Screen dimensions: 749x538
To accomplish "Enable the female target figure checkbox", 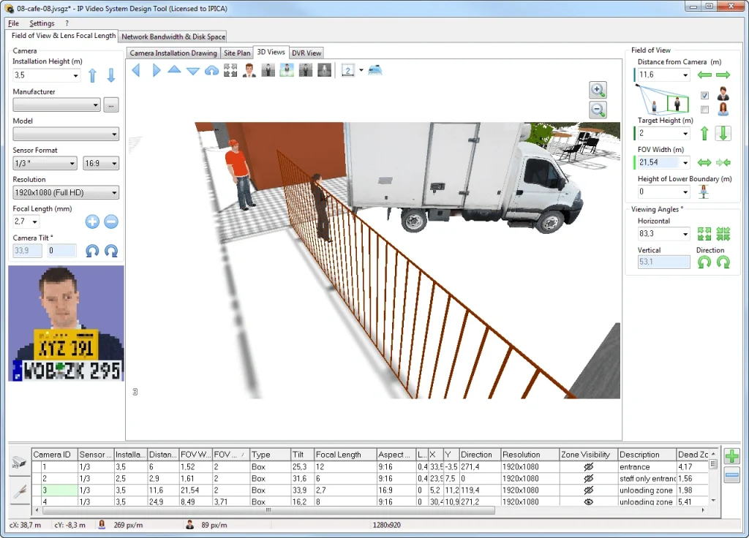I will [x=704, y=107].
